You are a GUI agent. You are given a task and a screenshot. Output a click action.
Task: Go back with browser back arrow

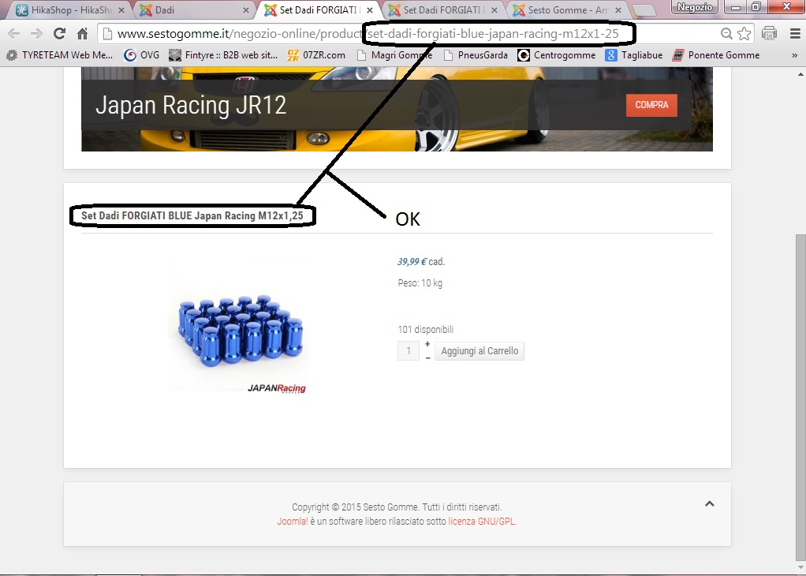[x=14, y=34]
